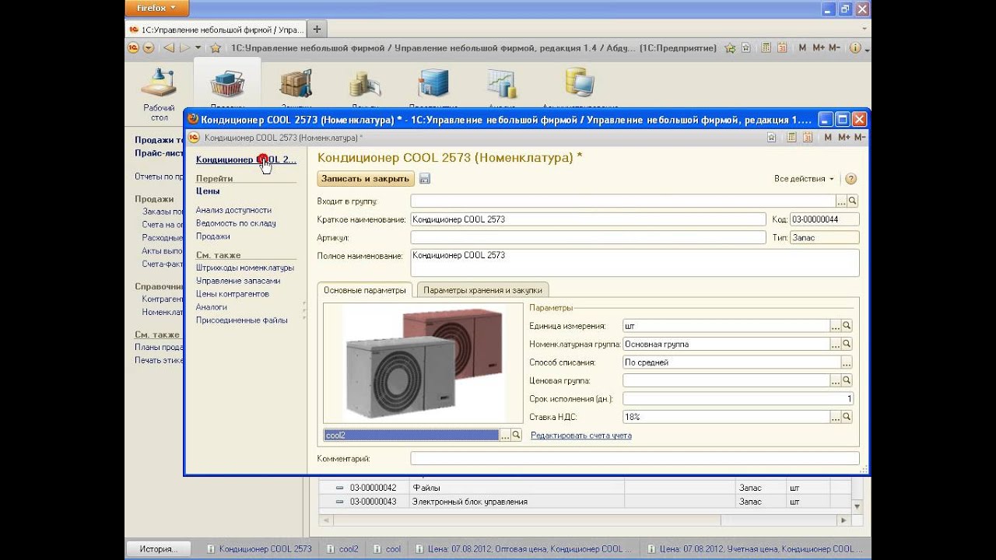Screen dimensions: 996x560
Task: Click the Комментарий input field
Action: click(635, 459)
